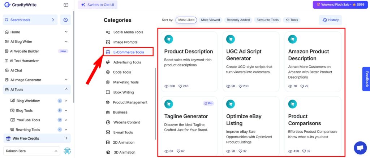
Task: Open the Rakesh Bara account dropdown
Action: (32, 151)
